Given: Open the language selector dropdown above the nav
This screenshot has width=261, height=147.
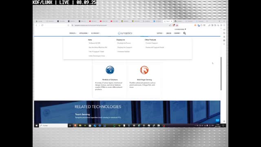Looking at the screenshot, I should [x=180, y=29].
